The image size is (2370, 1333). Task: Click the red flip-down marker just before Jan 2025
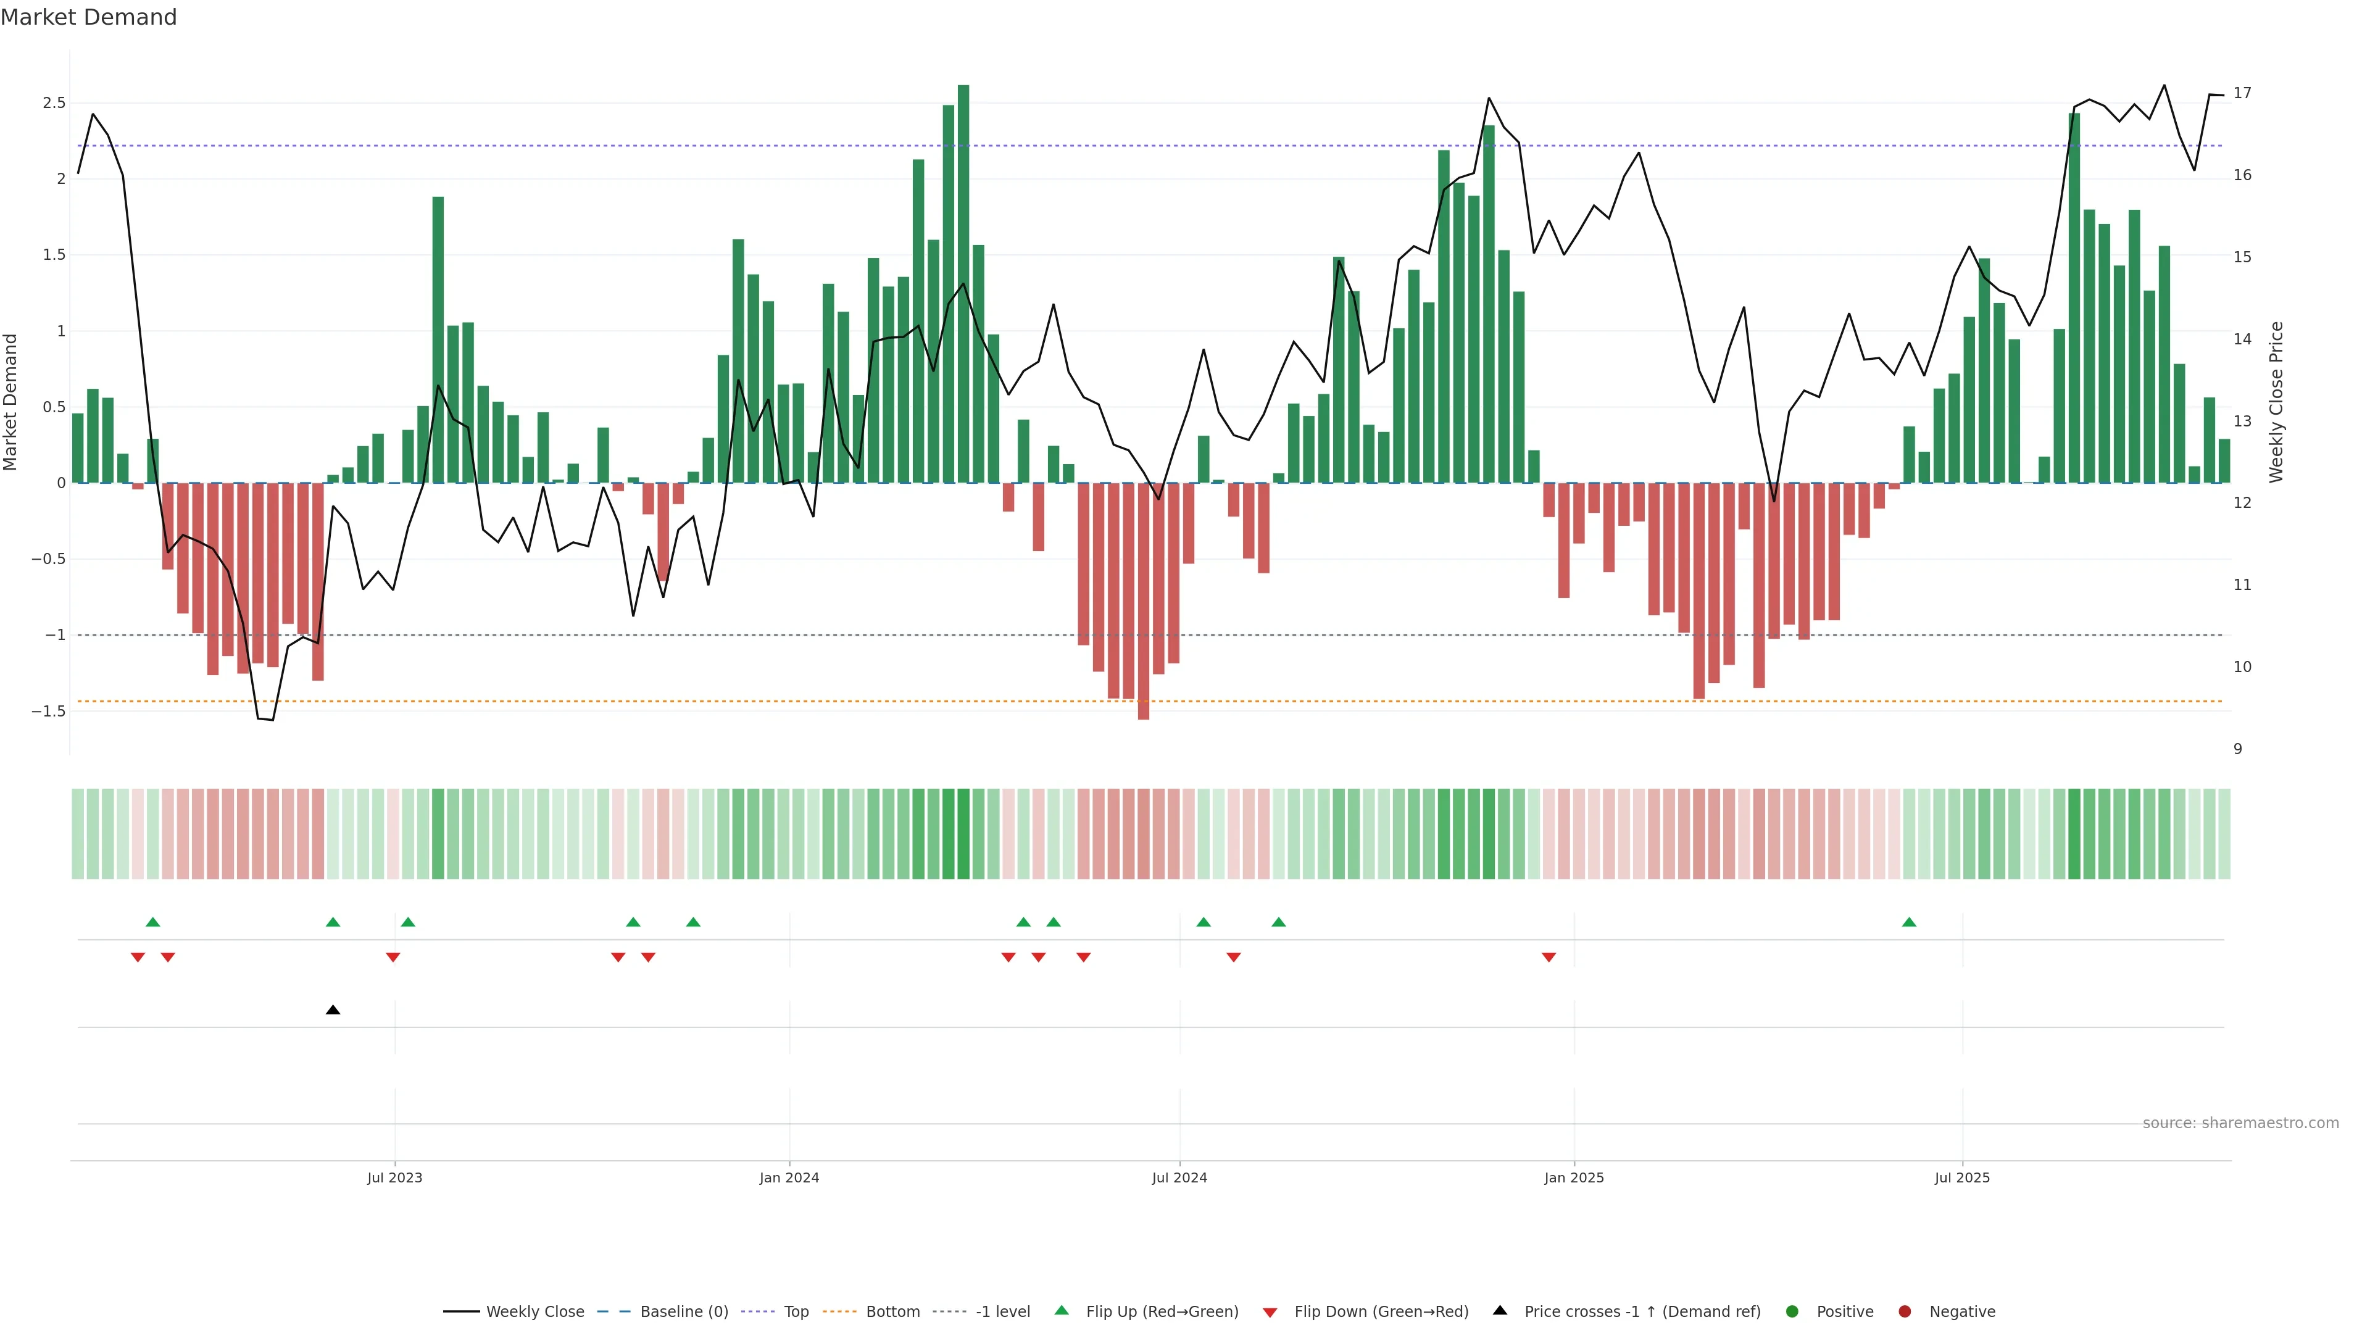tap(1549, 958)
